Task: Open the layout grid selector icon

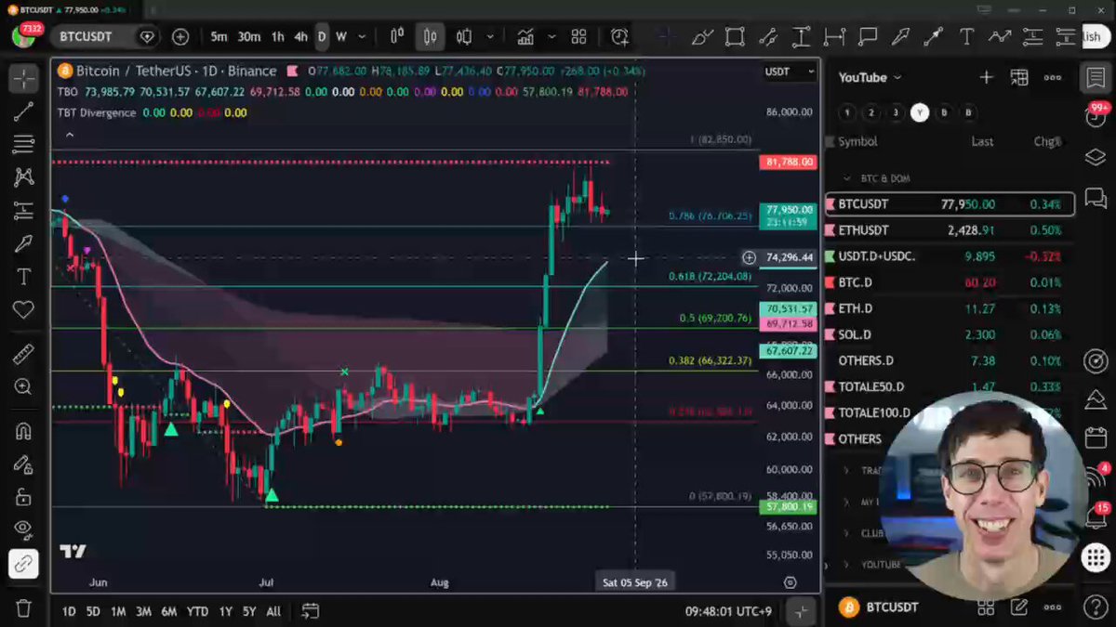Action: coord(578,37)
